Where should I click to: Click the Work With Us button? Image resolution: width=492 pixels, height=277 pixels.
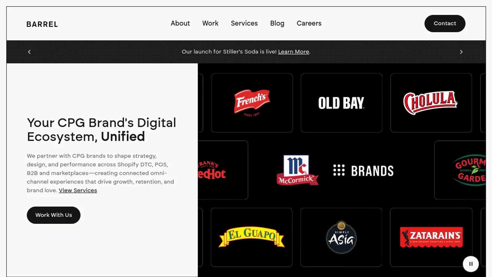click(x=54, y=215)
